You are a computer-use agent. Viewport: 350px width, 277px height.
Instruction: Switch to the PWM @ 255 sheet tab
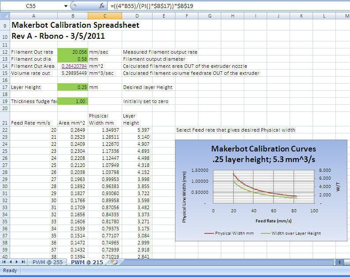point(48,262)
